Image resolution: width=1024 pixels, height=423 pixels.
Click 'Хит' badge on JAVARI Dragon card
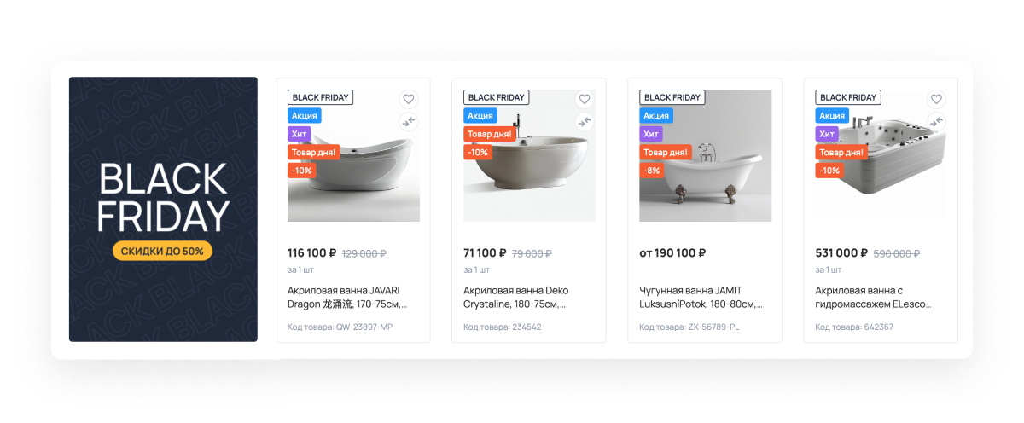click(299, 134)
